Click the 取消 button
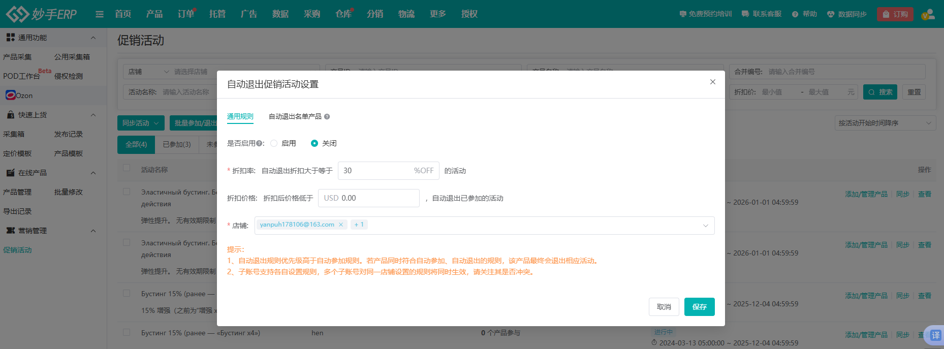The image size is (944, 349). [664, 307]
